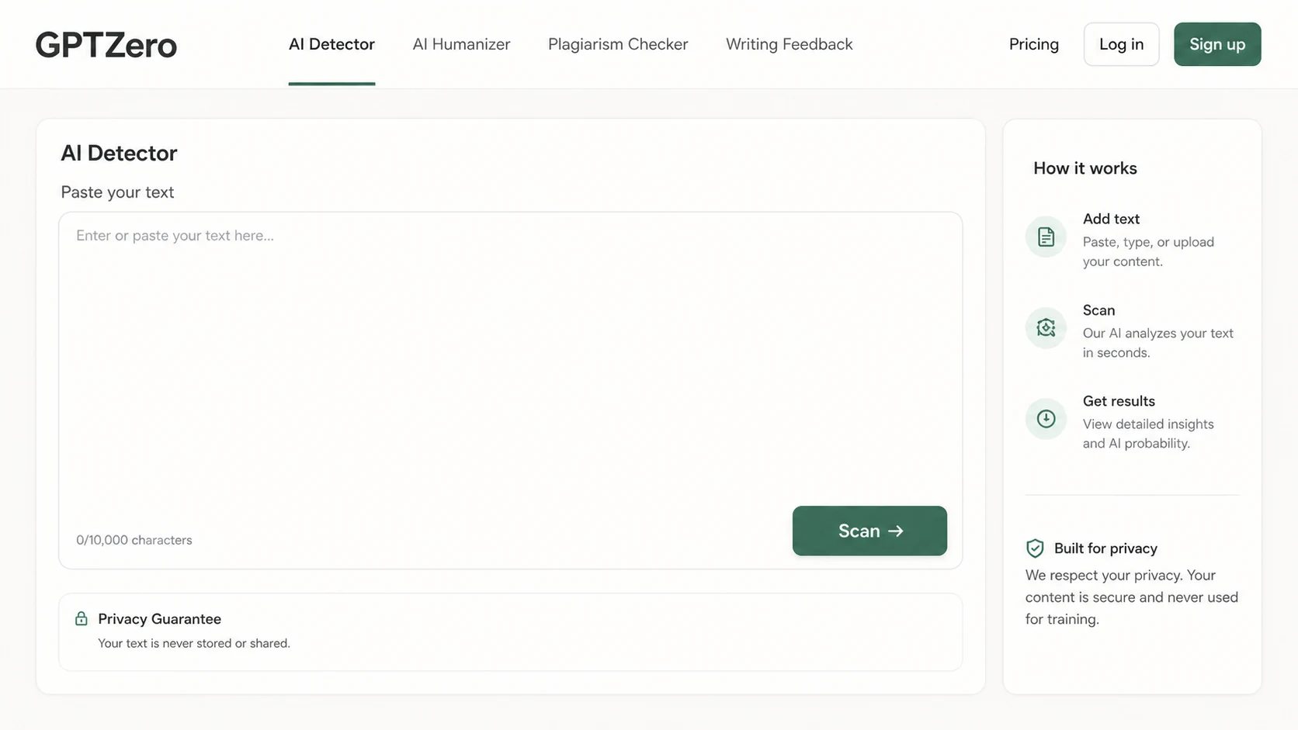Viewport: 1298px width, 730px height.
Task: Click the Get results clock icon
Action: pyautogui.click(x=1046, y=419)
